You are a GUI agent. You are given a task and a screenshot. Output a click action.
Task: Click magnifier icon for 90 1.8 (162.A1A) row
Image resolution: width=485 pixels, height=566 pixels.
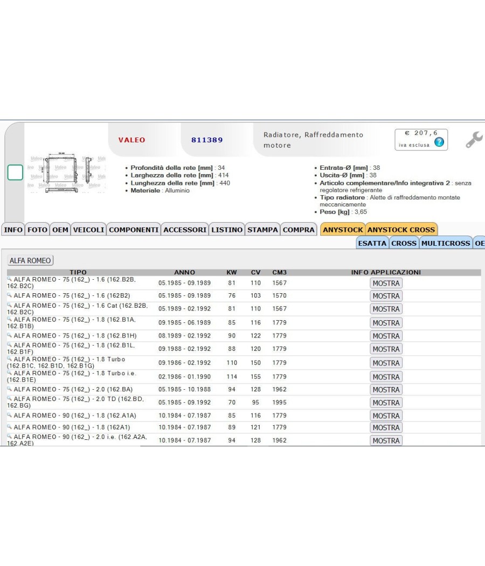click(9, 415)
